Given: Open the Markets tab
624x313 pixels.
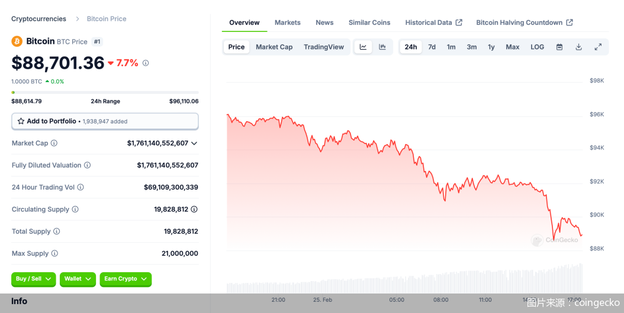Looking at the screenshot, I should click(x=287, y=22).
